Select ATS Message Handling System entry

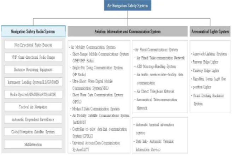pyautogui.click(x=155, y=66)
